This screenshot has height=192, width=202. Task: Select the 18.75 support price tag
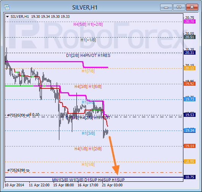pos(189,177)
